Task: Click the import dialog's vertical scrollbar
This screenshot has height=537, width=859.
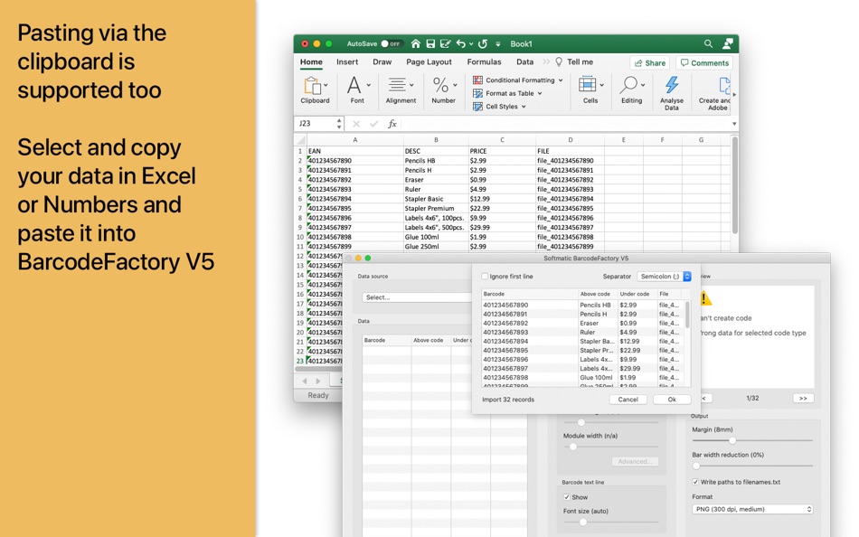Action: click(687, 315)
